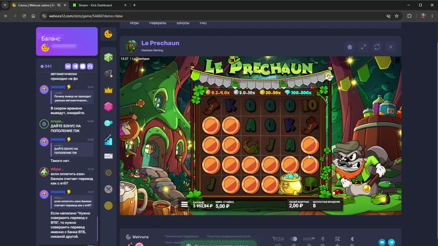
Task: Click the 341 online users counter
Action: tap(46, 66)
